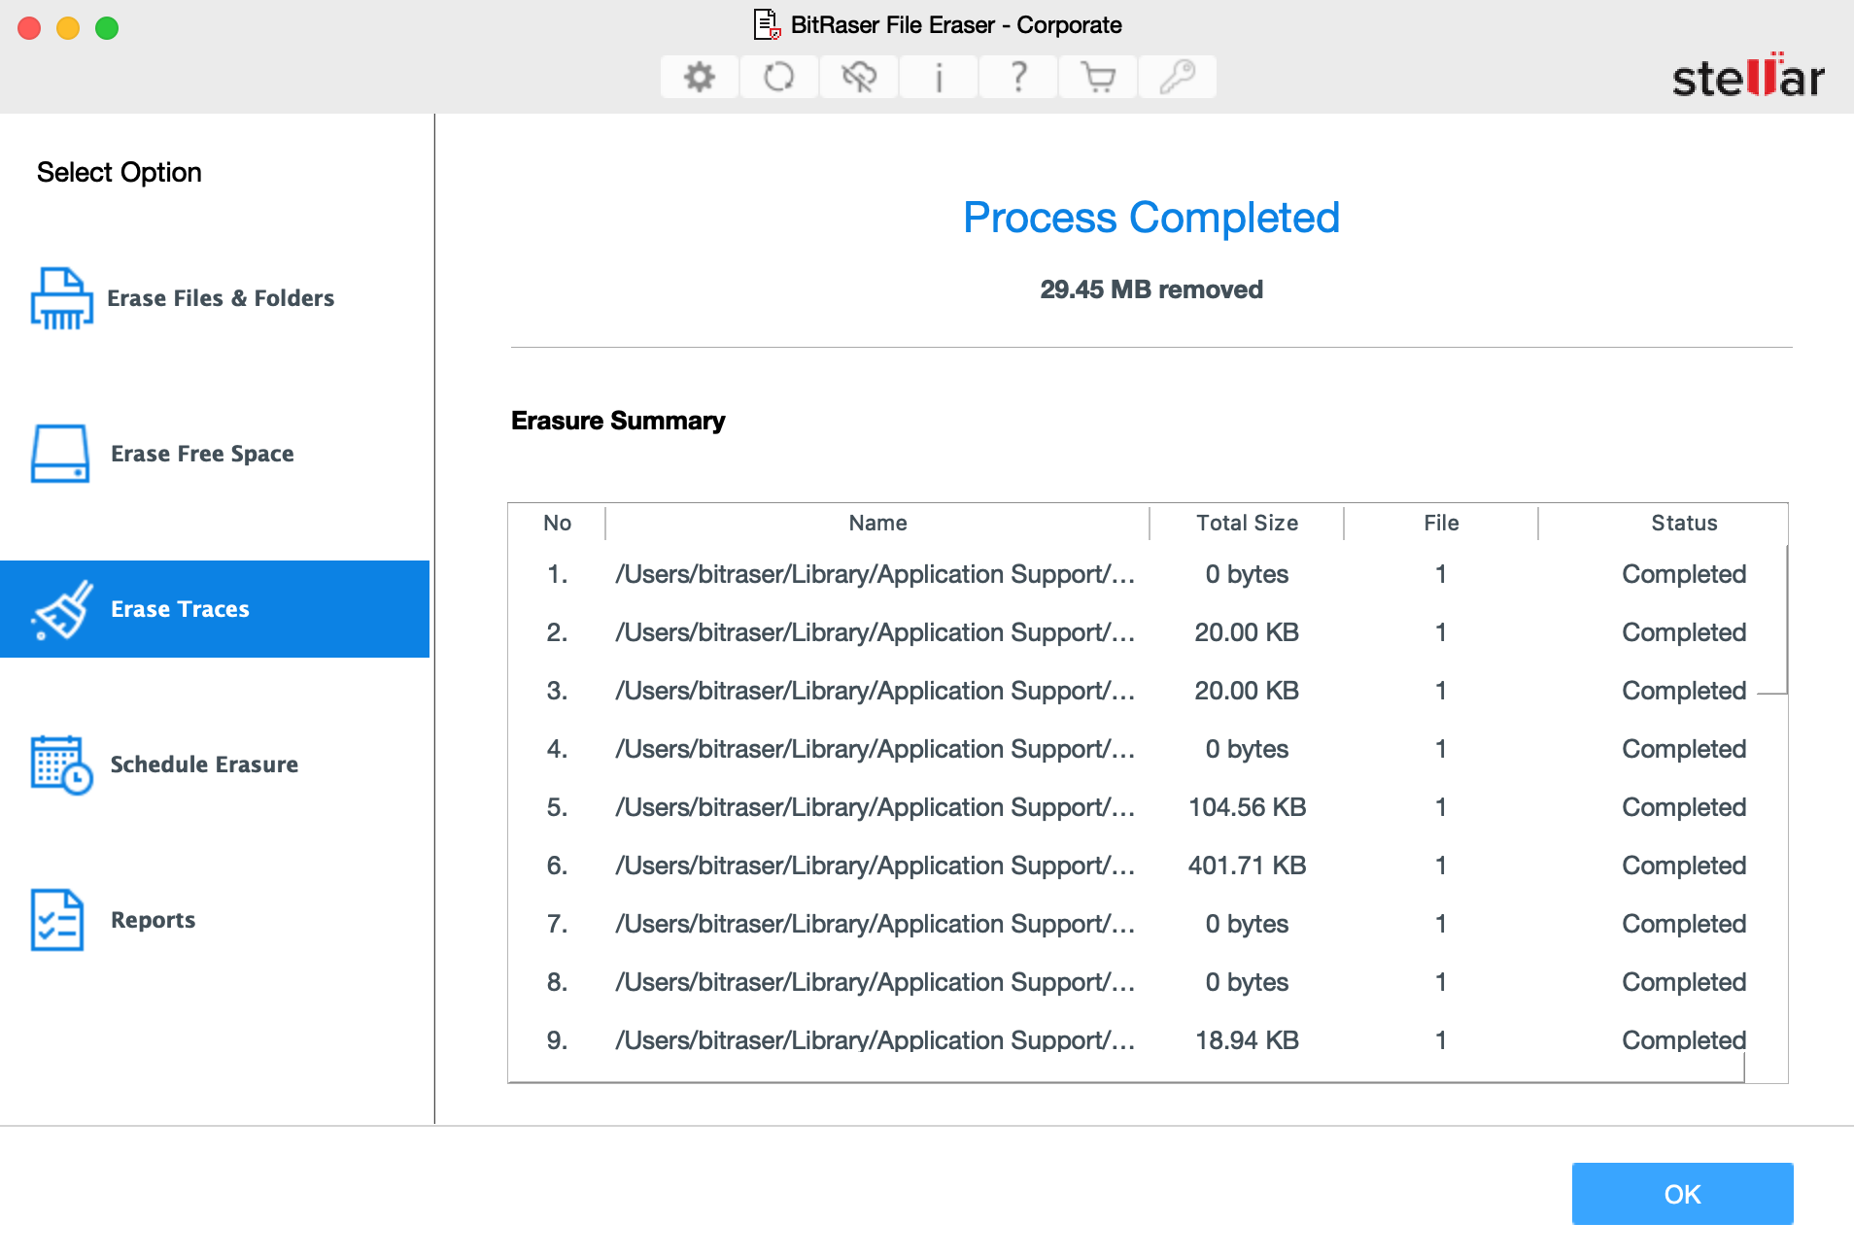Select row 7 path in summary

click(x=875, y=924)
